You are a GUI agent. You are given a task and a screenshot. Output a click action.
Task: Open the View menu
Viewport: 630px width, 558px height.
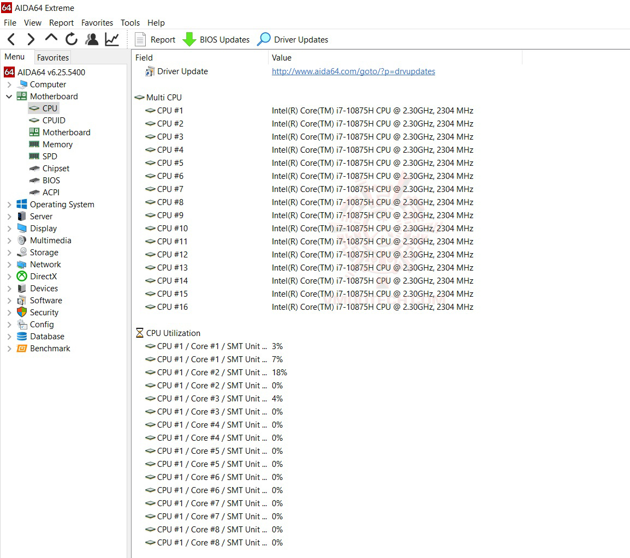tap(33, 22)
